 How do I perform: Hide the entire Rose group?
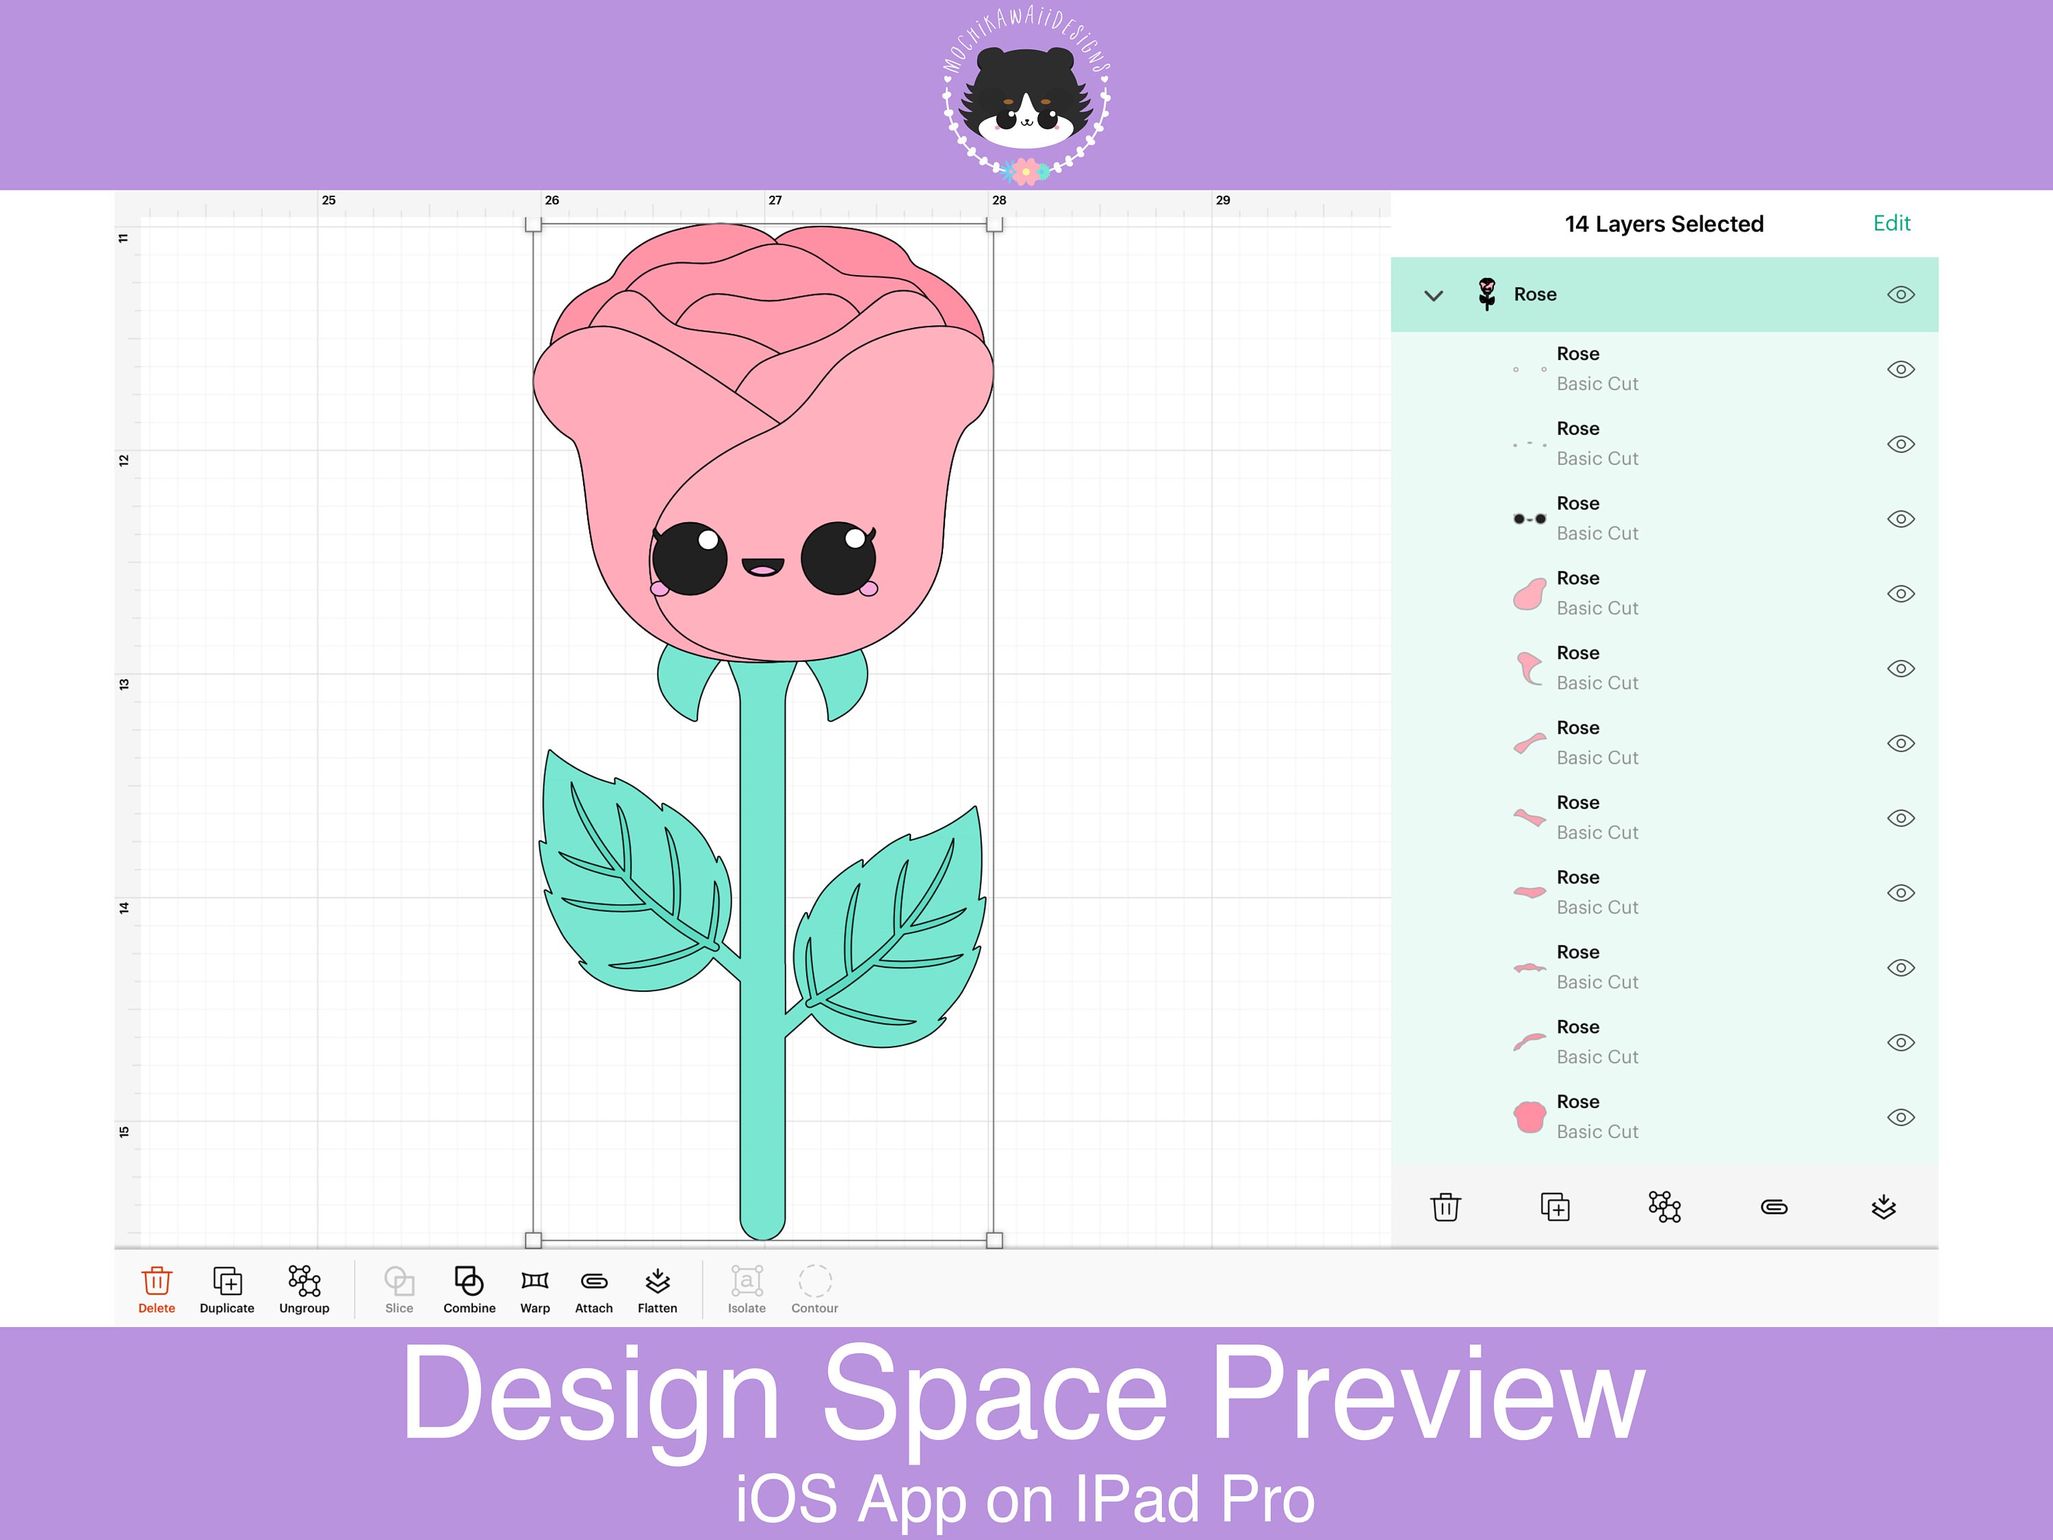1901,294
